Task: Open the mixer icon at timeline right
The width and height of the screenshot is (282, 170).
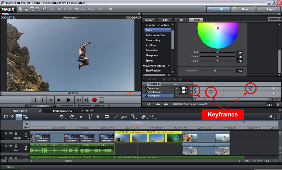Action: 278,117
